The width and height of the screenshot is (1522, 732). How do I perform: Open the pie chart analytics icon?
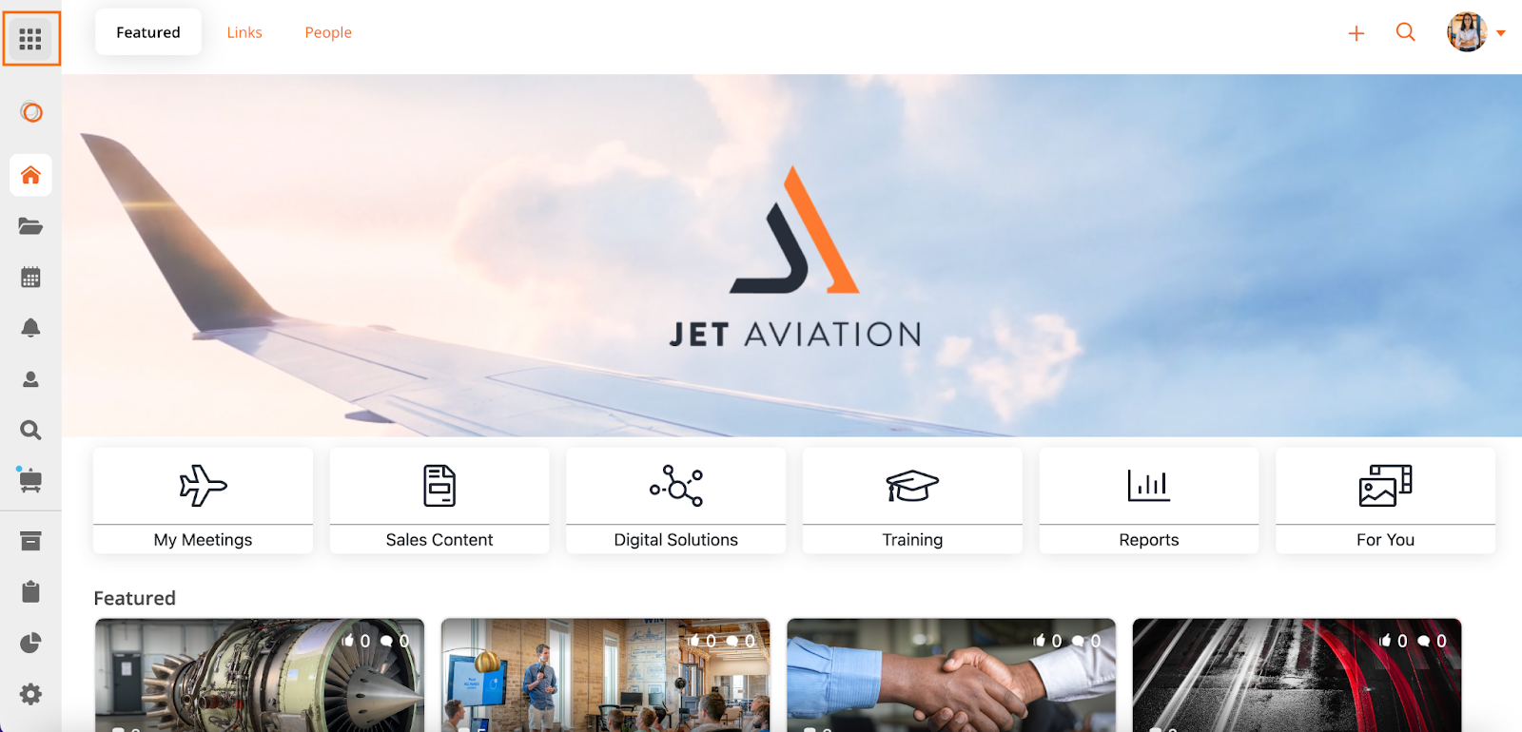point(30,644)
